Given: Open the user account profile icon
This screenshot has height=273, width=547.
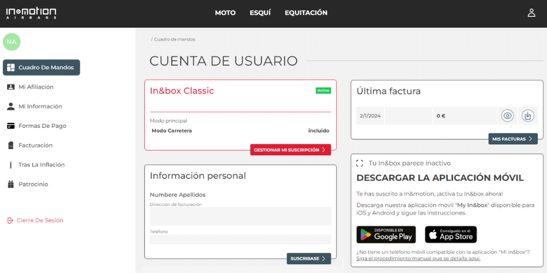Looking at the screenshot, I should (531, 13).
